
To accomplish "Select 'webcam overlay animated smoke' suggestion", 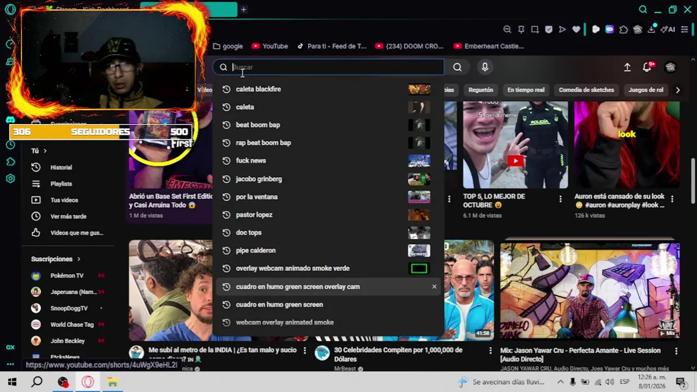I will pyautogui.click(x=327, y=322).
